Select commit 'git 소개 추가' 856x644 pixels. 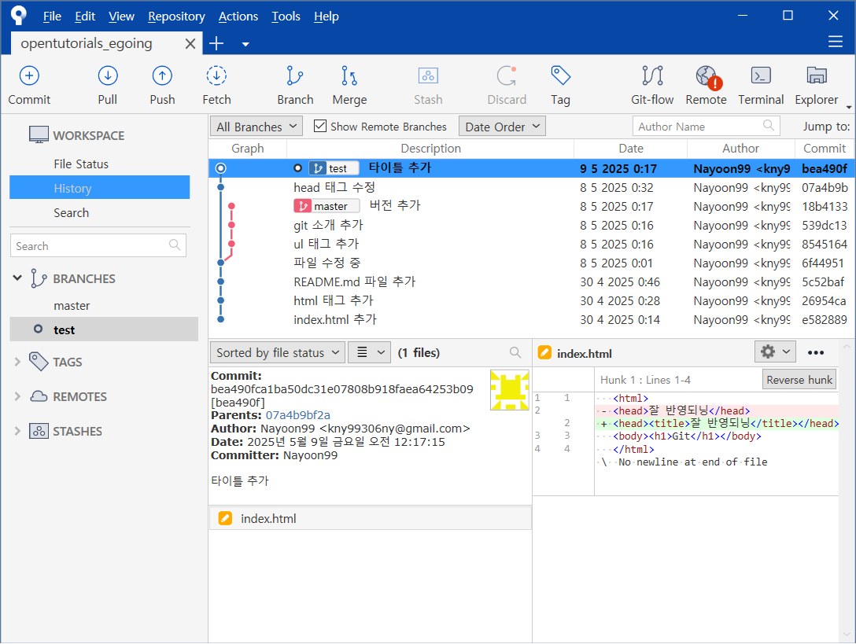click(532, 225)
